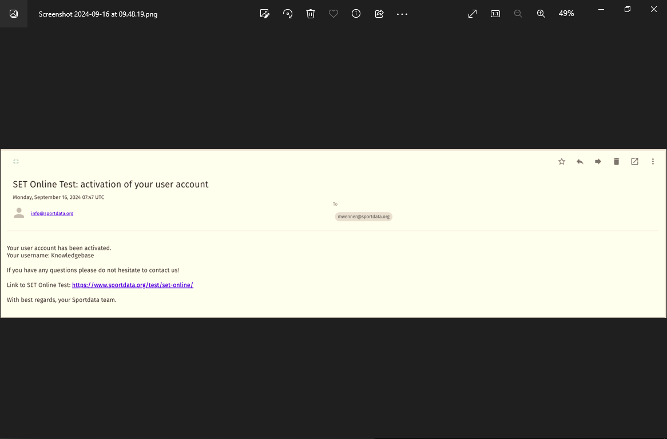Image resolution: width=667 pixels, height=439 pixels.
Task: Open the email's vertical three-dots menu
Action: point(653,162)
